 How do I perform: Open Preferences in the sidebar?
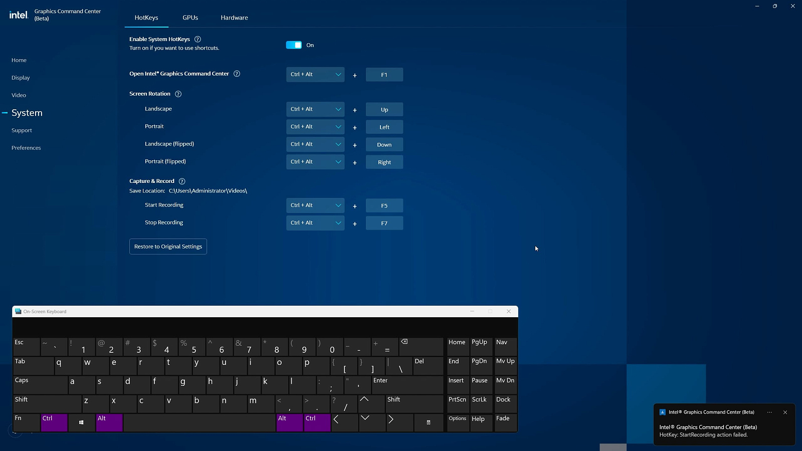[26, 148]
